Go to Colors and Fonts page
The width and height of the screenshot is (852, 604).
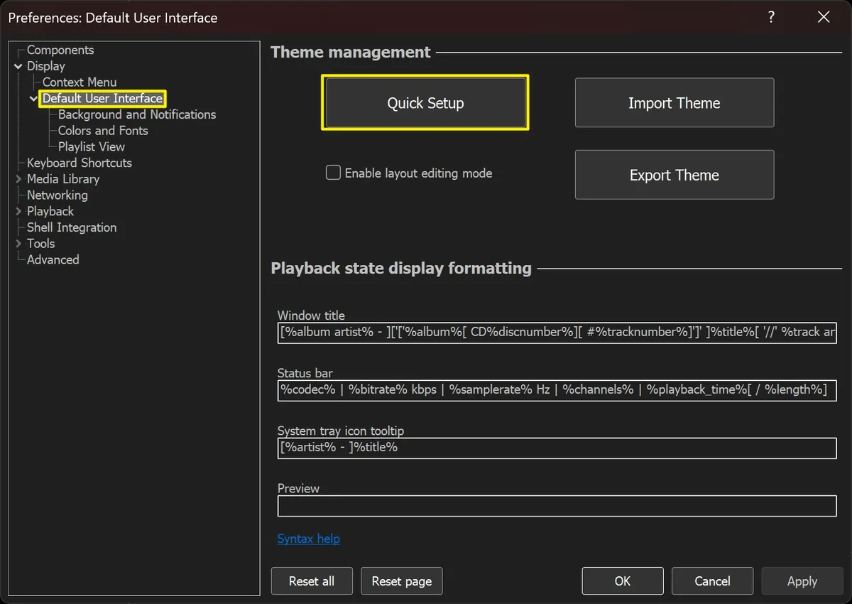pyautogui.click(x=103, y=131)
